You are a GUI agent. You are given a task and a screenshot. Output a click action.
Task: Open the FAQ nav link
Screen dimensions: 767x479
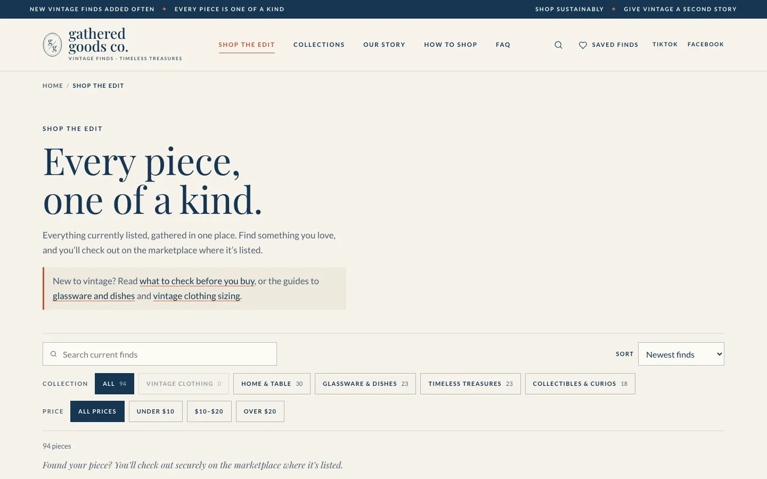coord(503,45)
